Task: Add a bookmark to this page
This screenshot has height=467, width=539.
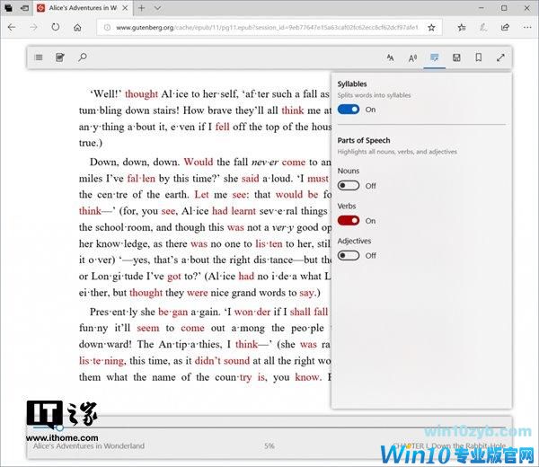Action: 478,57
